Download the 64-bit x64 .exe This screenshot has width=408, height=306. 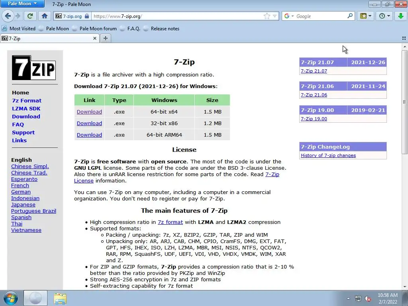(x=89, y=112)
